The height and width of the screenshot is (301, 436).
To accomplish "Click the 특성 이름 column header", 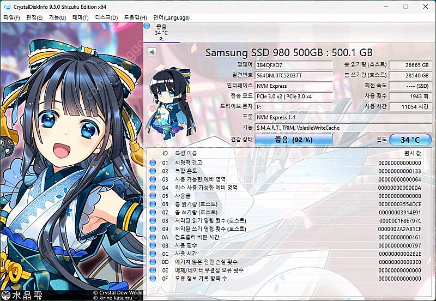I will point(186,153).
